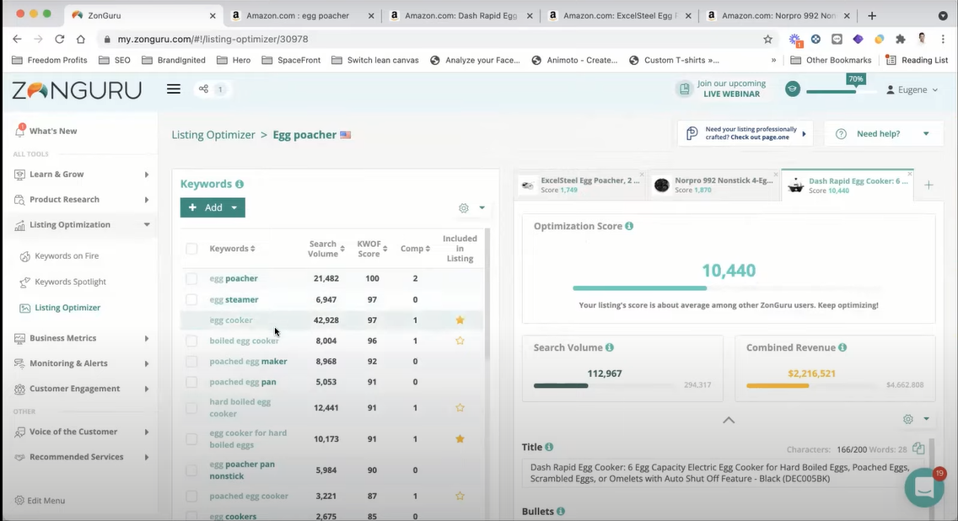
Task: Switch to ExcelSteel Egg Poacher listing tab
Action: pyautogui.click(x=580, y=185)
